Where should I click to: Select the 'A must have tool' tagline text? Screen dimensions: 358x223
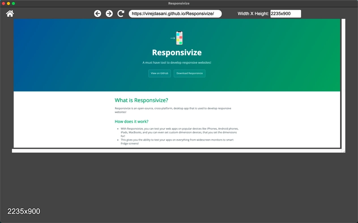177,62
